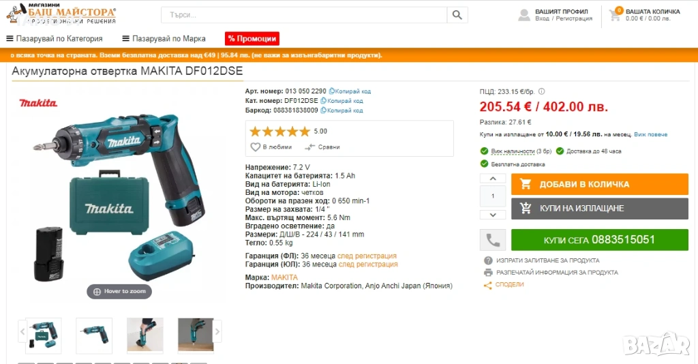
Task: Open the Промоции tab
Action: pyautogui.click(x=252, y=39)
